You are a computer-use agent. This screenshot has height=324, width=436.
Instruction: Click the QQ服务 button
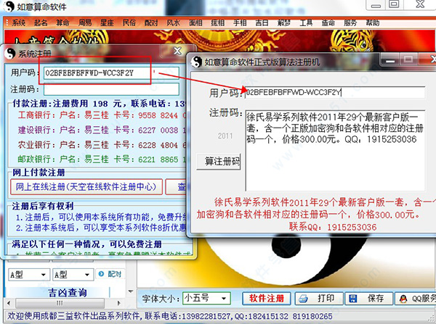pos(416,299)
